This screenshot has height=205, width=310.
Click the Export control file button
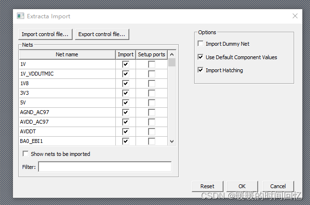[102, 35]
